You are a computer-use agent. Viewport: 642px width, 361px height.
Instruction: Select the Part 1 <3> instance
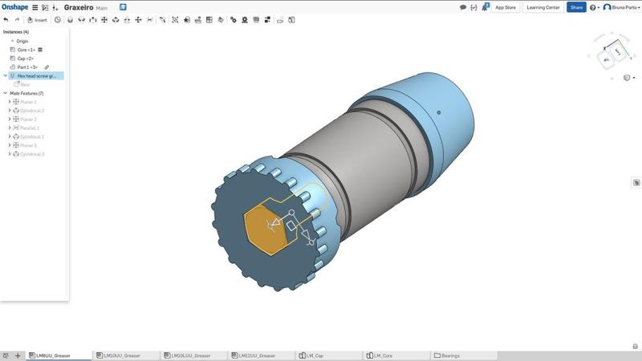[x=27, y=67]
